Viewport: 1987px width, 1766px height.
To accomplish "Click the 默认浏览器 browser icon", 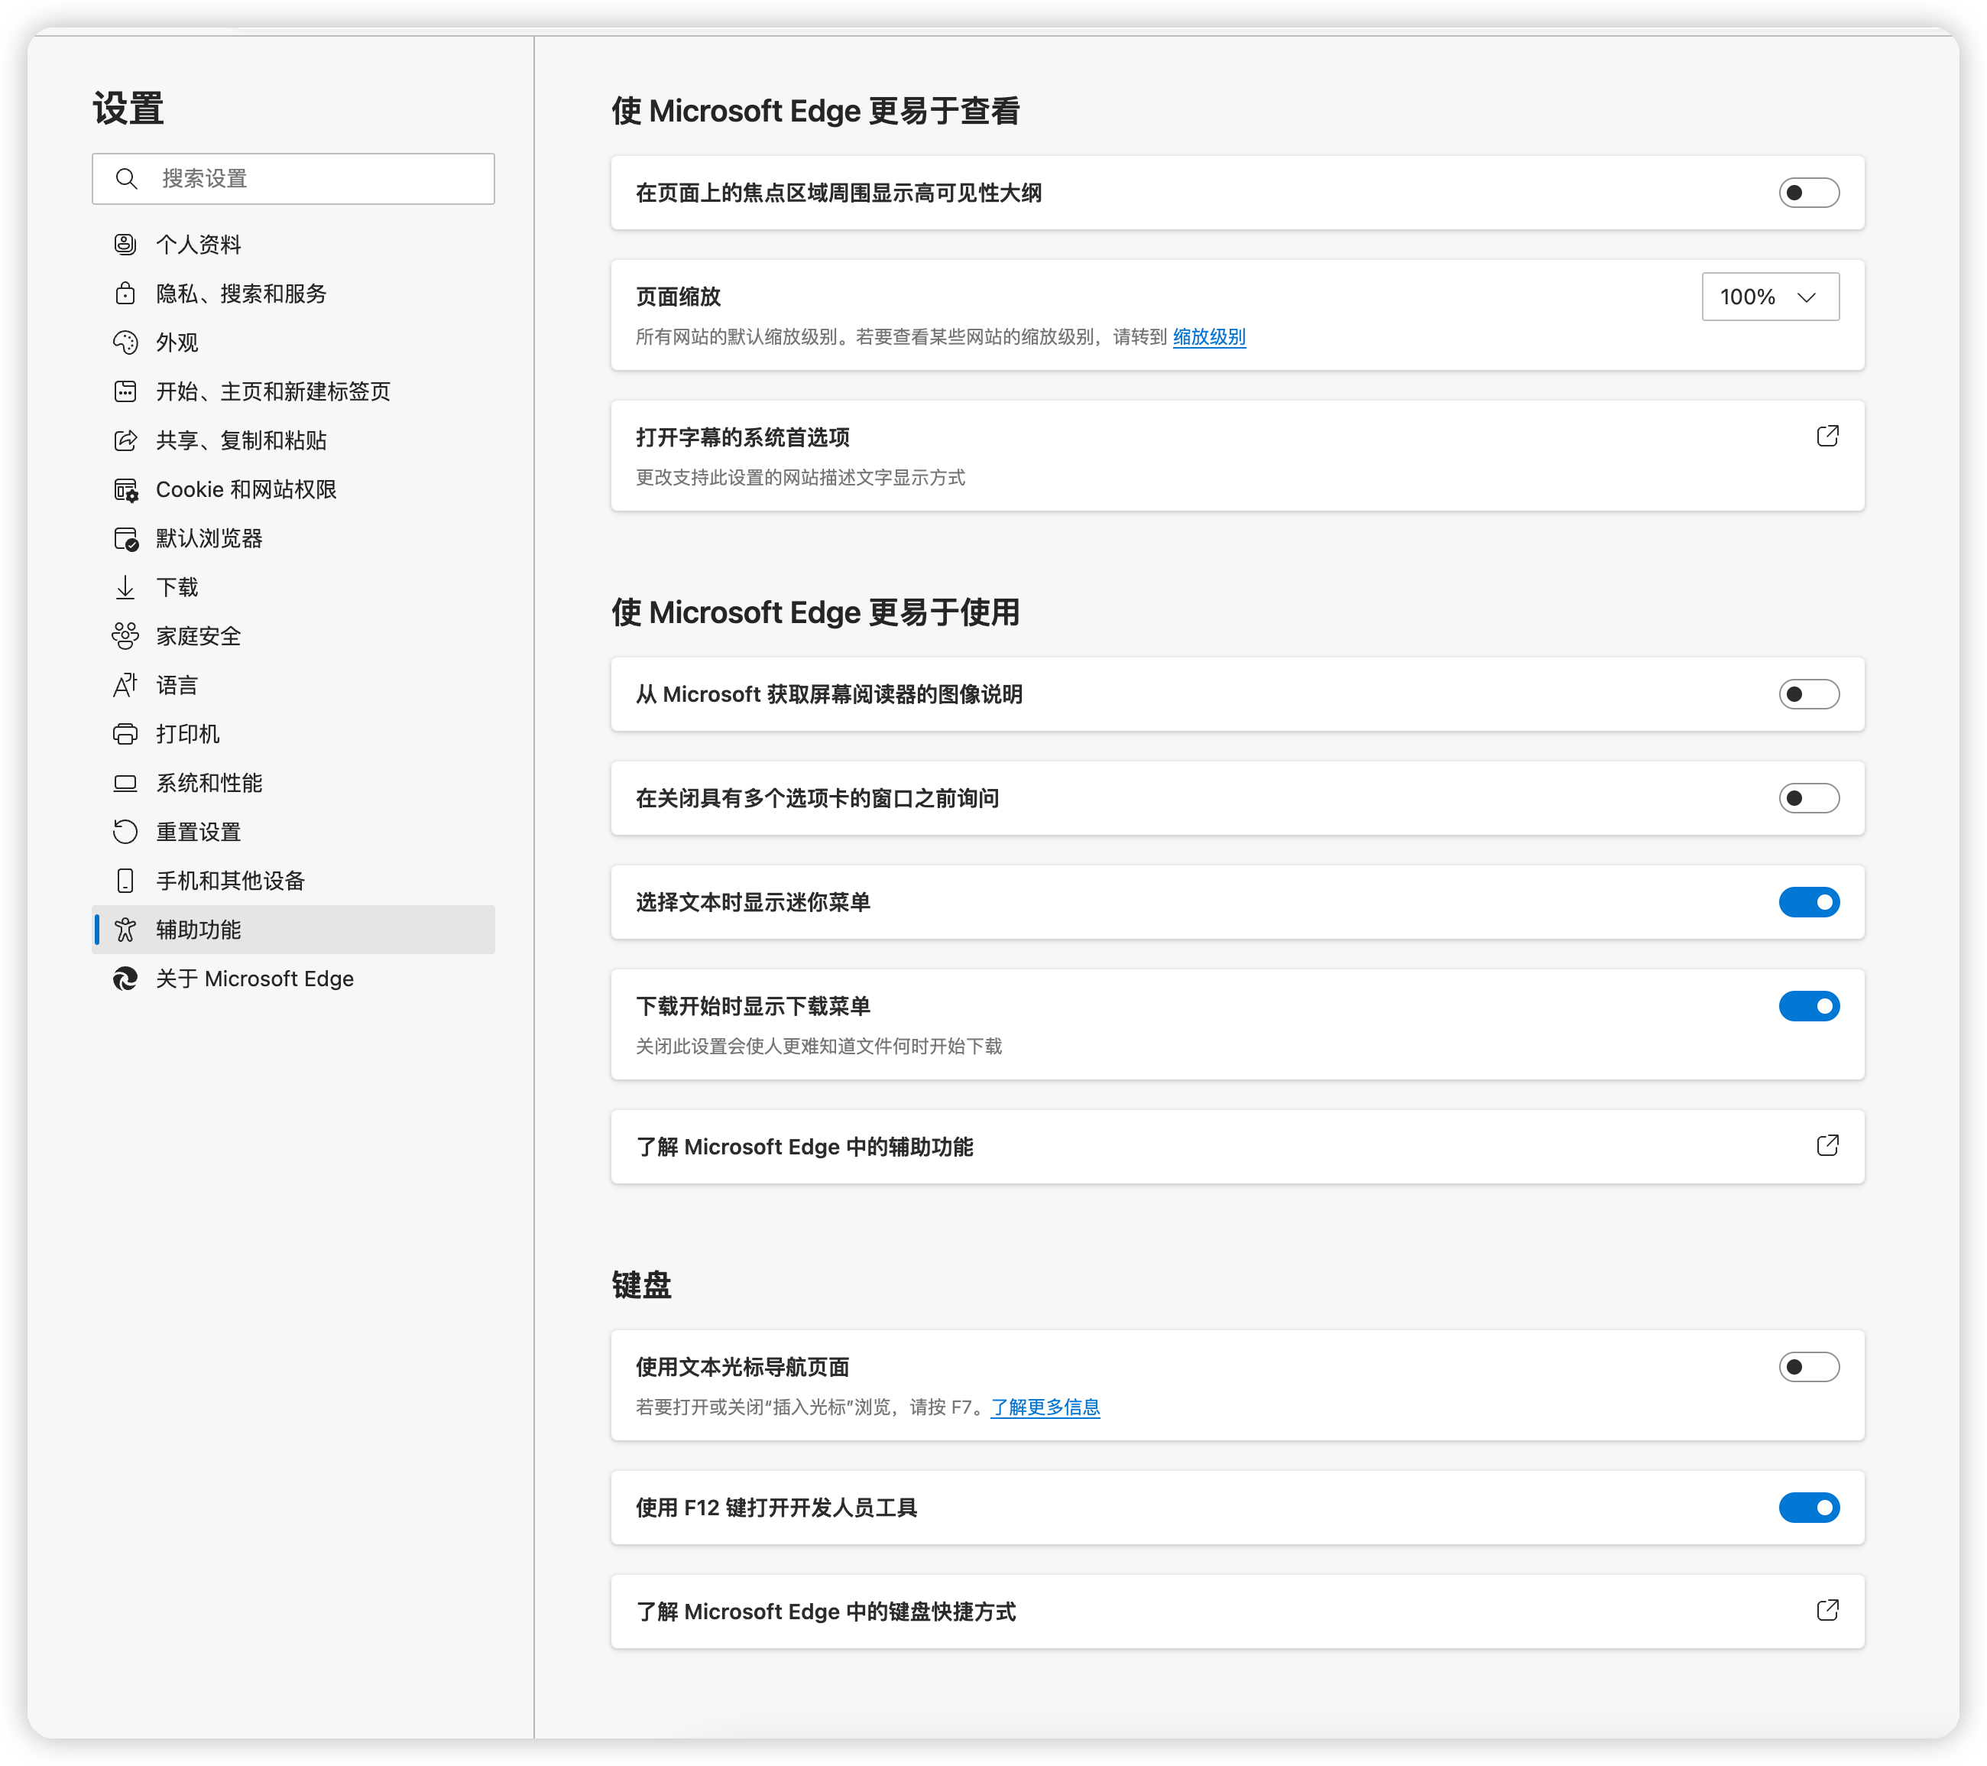I will click(x=125, y=537).
